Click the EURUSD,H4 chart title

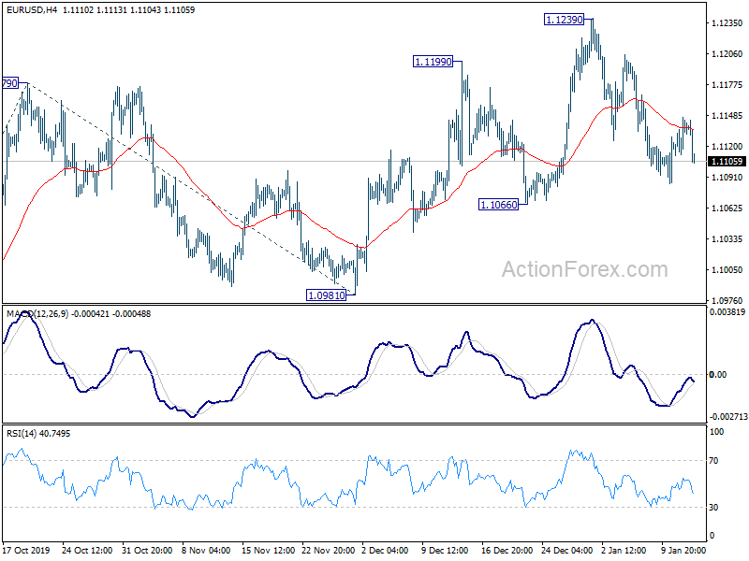32,10
